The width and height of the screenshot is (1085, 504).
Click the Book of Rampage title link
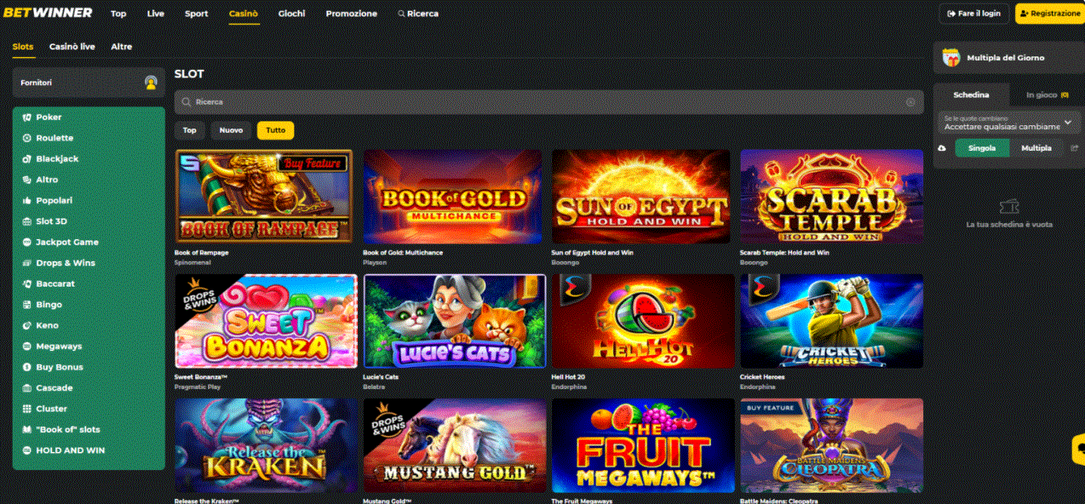202,253
